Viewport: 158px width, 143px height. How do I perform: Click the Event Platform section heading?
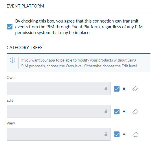point(25,6)
